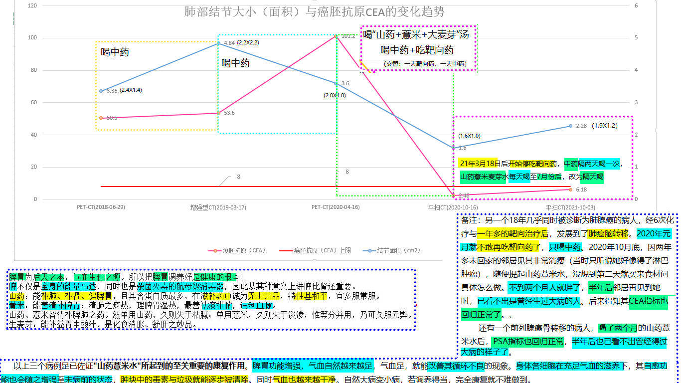681x383 pixels.
Task: Select the peak data label 101.2
Action: point(348,36)
